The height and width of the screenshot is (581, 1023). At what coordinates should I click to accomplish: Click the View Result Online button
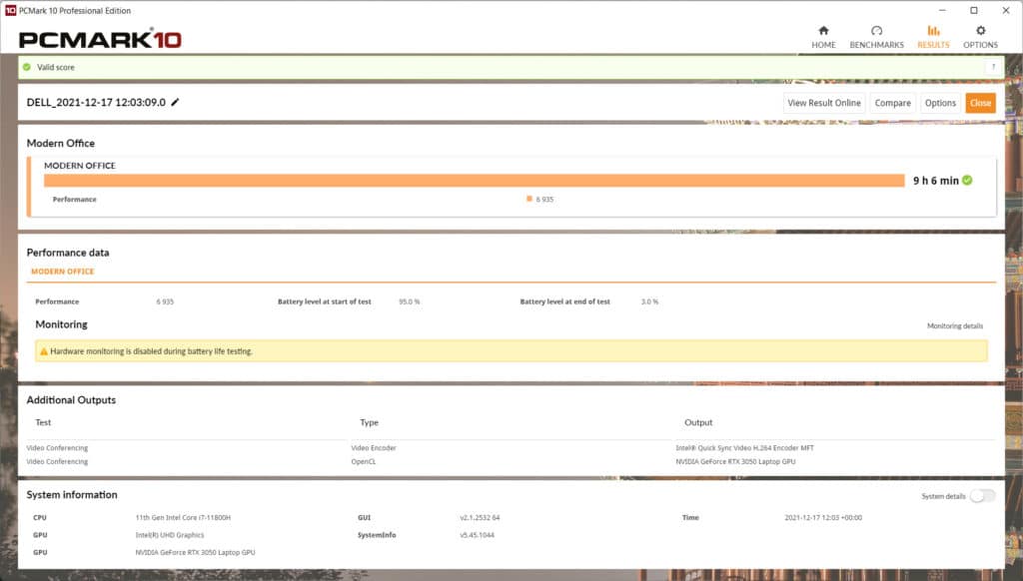[824, 103]
